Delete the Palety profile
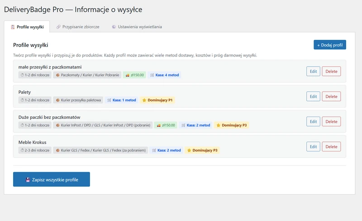The height and width of the screenshot is (221, 362). pos(331,96)
